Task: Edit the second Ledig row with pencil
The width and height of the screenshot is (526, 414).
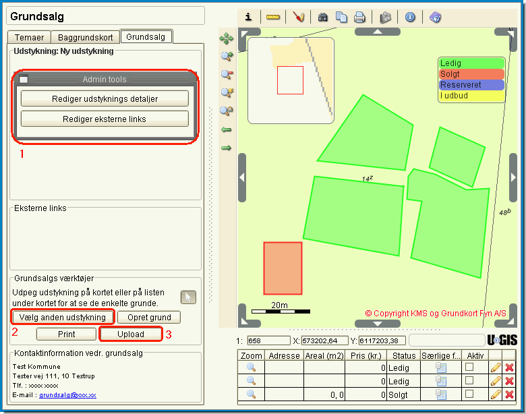Action: point(496,381)
